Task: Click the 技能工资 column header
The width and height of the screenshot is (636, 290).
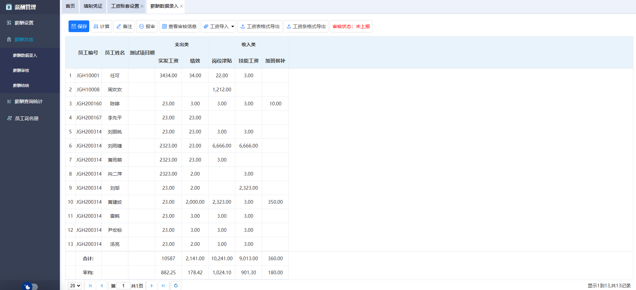Action: click(x=248, y=61)
